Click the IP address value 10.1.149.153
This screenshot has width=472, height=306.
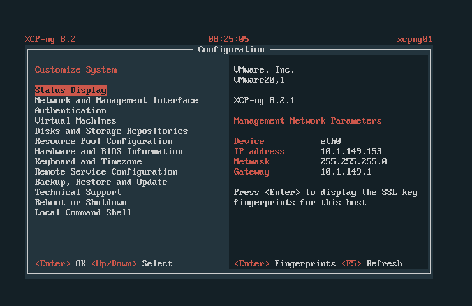coord(351,152)
